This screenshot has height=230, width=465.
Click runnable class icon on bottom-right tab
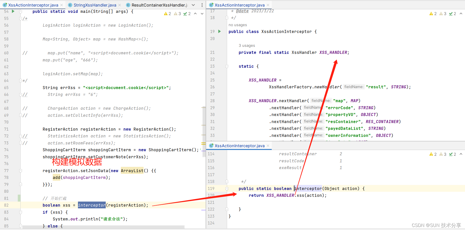pos(211,146)
